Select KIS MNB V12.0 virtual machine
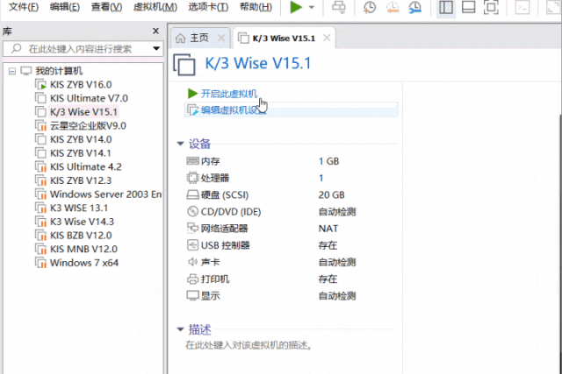The image size is (562, 374). tap(83, 250)
